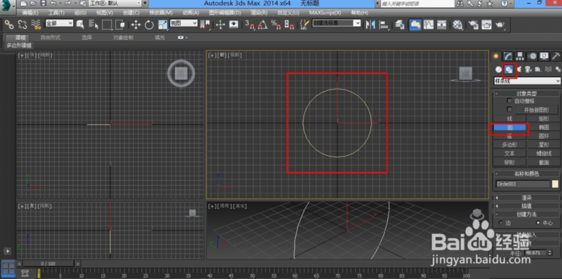Select the Space Warps category icon
Viewport: 562px width, 279px height.
548,69
